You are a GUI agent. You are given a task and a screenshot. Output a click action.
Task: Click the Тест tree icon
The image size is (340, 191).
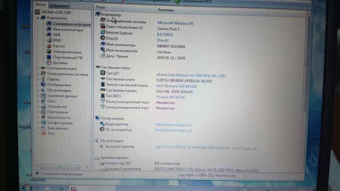click(x=43, y=133)
